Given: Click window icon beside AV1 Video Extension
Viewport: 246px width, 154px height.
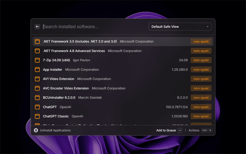Looking at the screenshot, I should point(37,79).
